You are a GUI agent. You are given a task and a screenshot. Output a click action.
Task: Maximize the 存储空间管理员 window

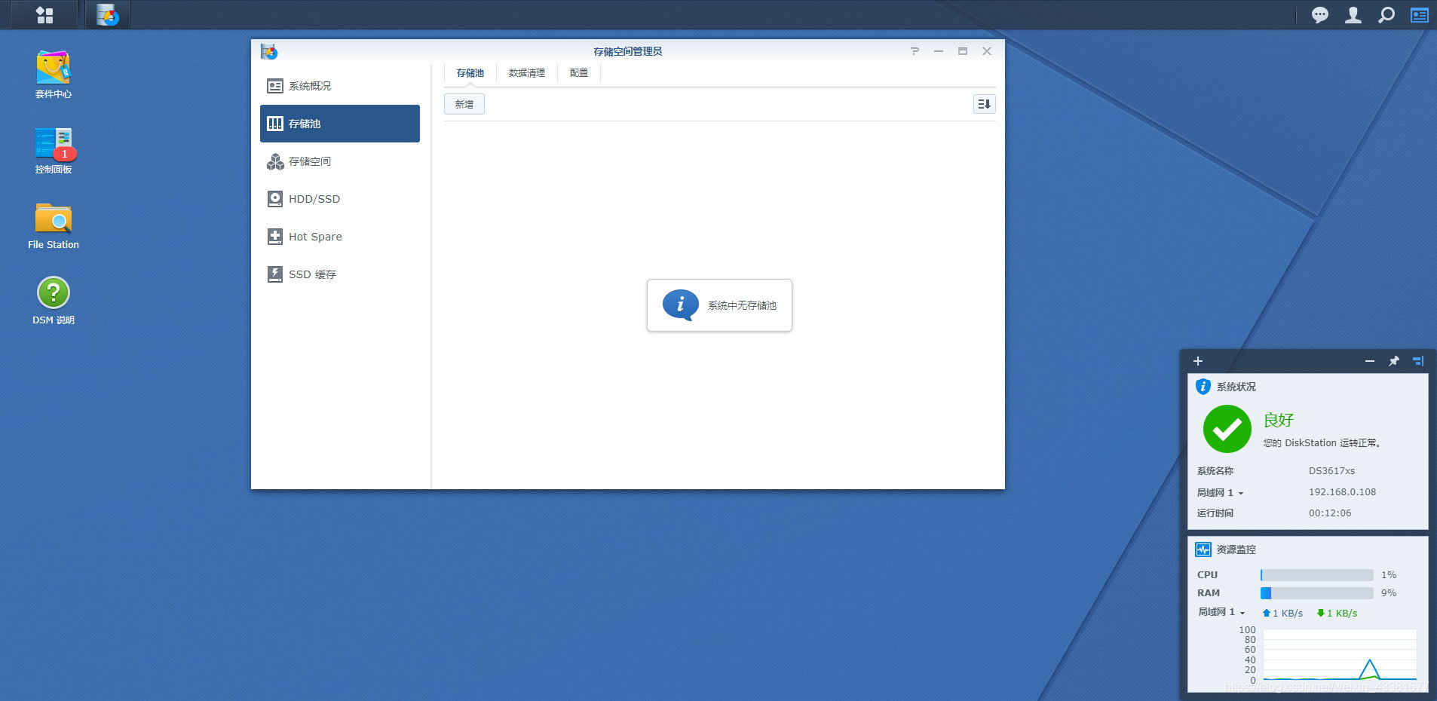tap(963, 51)
